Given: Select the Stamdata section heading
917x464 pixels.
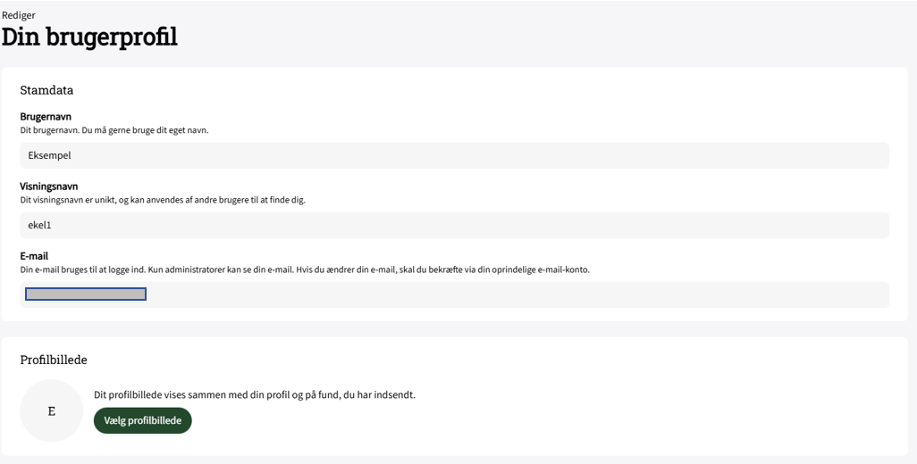Looking at the screenshot, I should pyautogui.click(x=46, y=90).
